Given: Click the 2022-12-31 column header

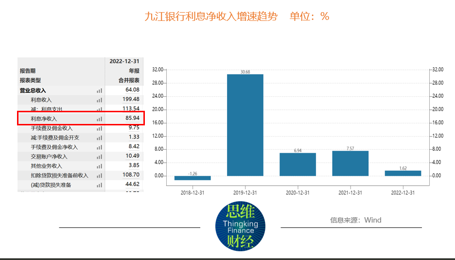Looking at the screenshot, I should click(124, 61).
